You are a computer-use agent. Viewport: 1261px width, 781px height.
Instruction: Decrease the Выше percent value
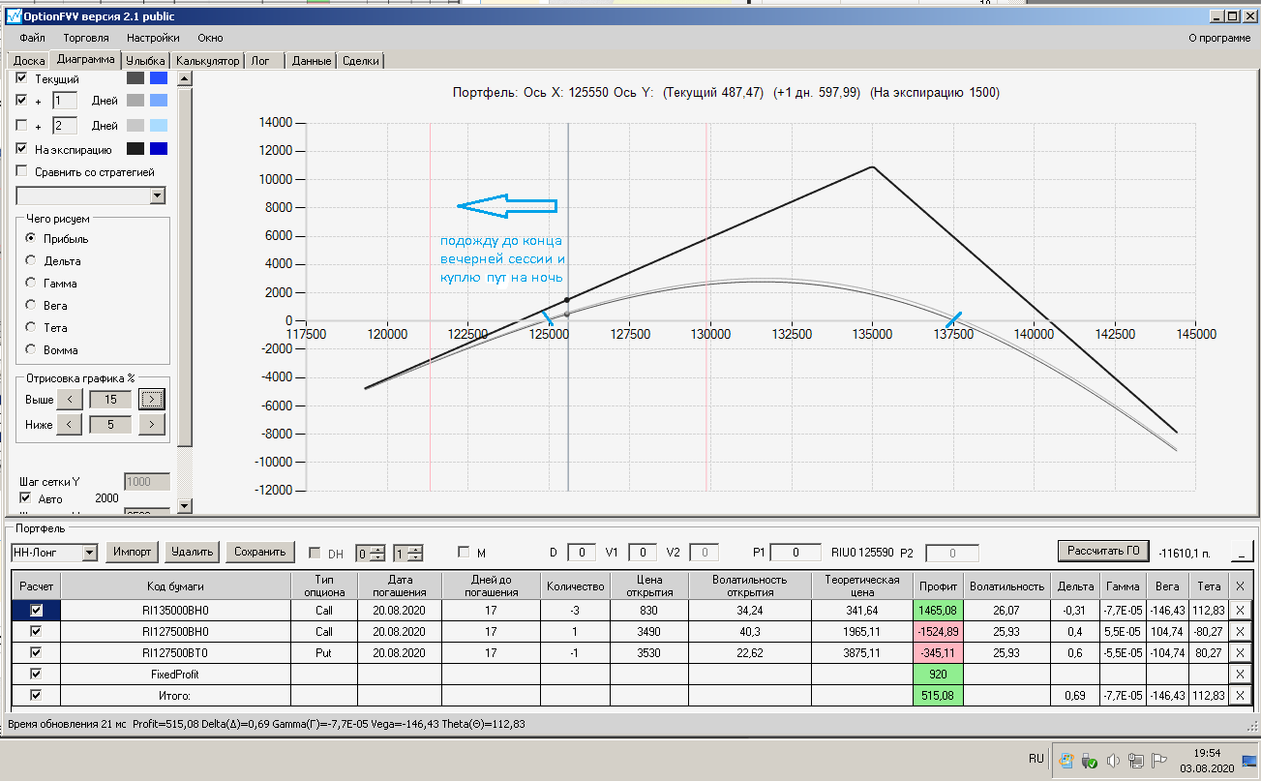point(70,399)
